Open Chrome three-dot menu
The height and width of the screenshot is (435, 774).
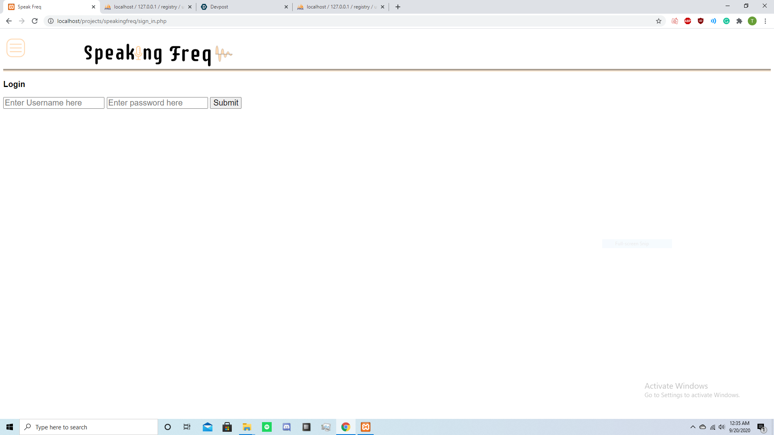pos(765,21)
